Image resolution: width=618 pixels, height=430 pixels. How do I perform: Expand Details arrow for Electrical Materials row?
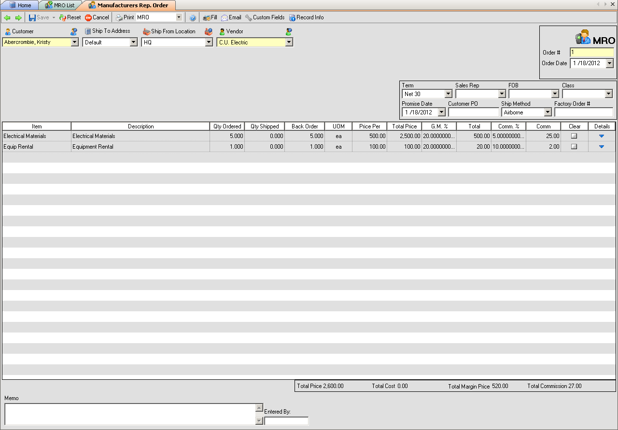pyautogui.click(x=602, y=136)
